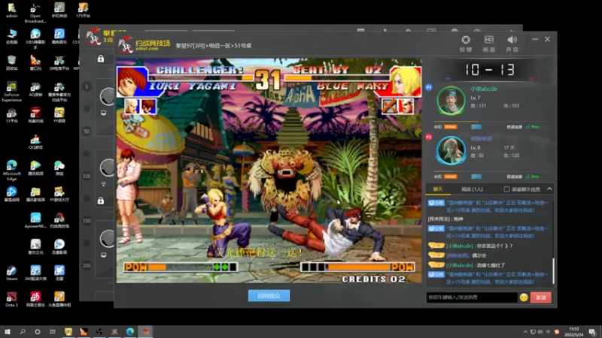Click the lower lock icon in back window
Image resolution: width=602 pixels, height=338 pixels.
(101, 201)
